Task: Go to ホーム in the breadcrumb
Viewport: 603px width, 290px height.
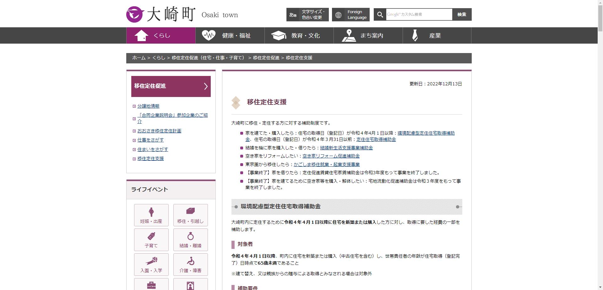Action: tap(139, 58)
